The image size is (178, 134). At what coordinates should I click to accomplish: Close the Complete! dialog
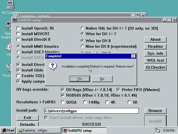coord(133,56)
